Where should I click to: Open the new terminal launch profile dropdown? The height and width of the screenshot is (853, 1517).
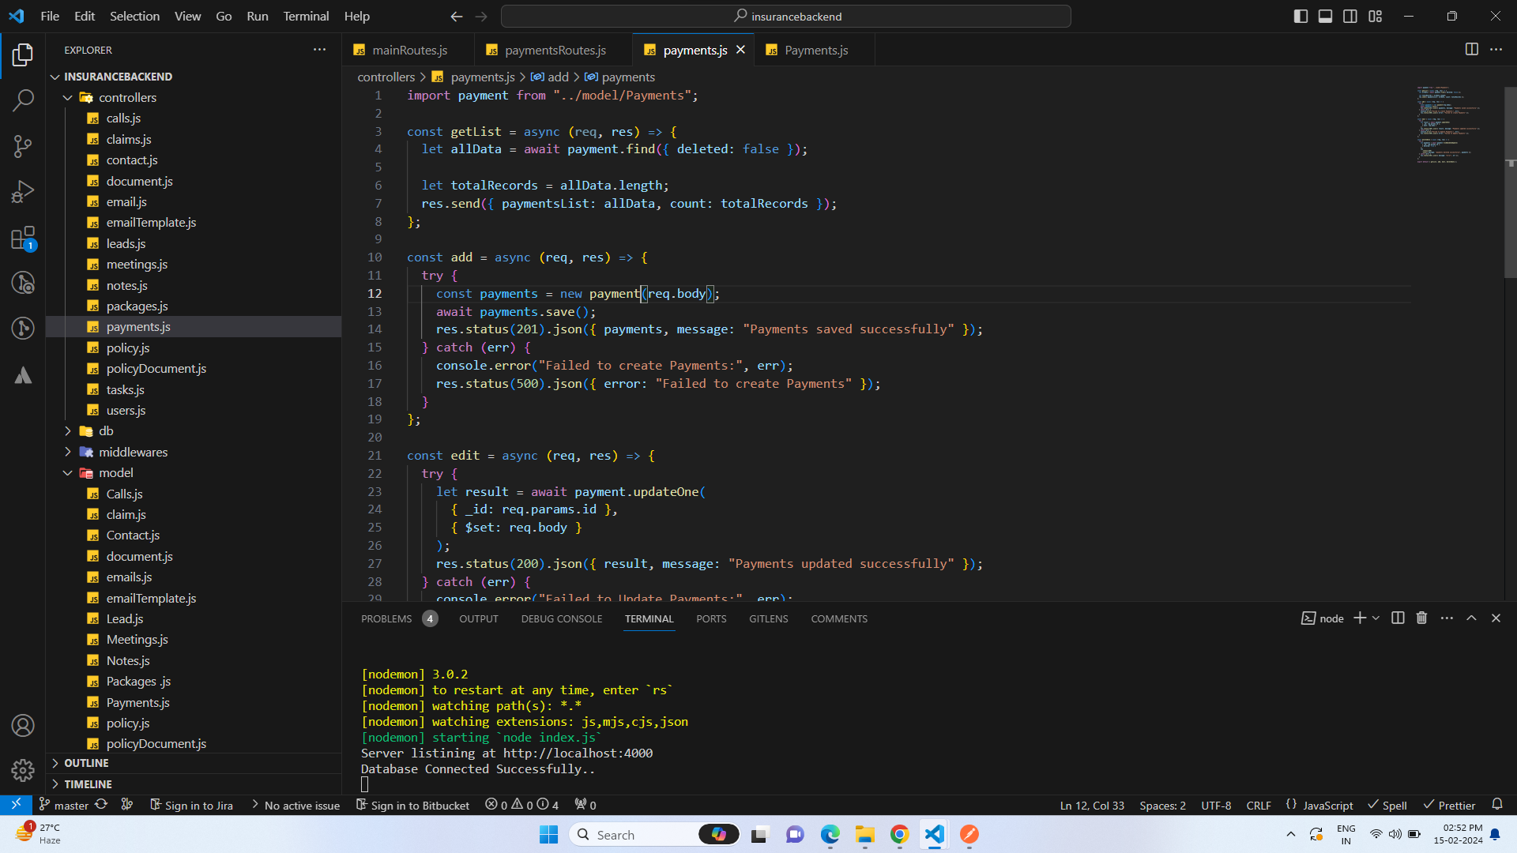(1376, 618)
